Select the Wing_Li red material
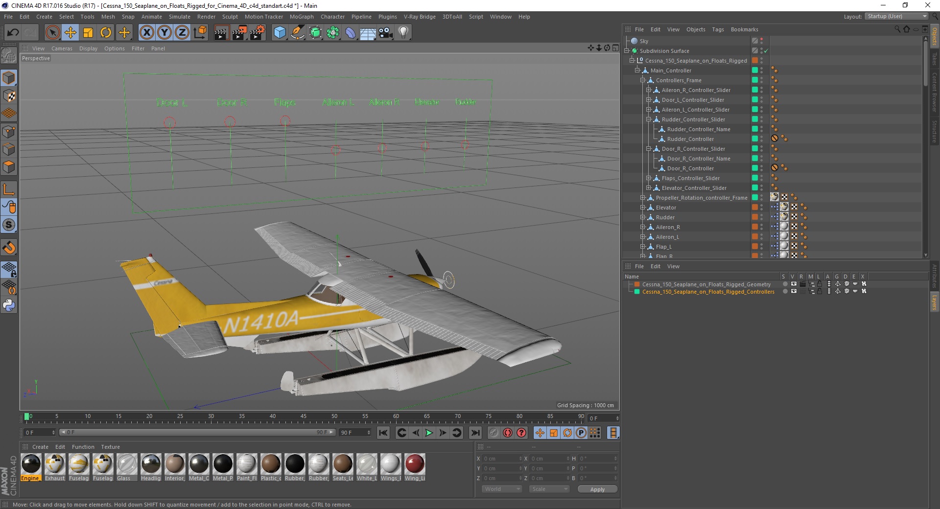 coord(415,467)
